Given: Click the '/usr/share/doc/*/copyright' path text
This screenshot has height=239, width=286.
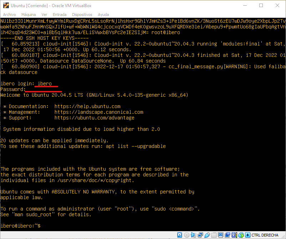Looking at the screenshot, I should [x=95, y=180].
